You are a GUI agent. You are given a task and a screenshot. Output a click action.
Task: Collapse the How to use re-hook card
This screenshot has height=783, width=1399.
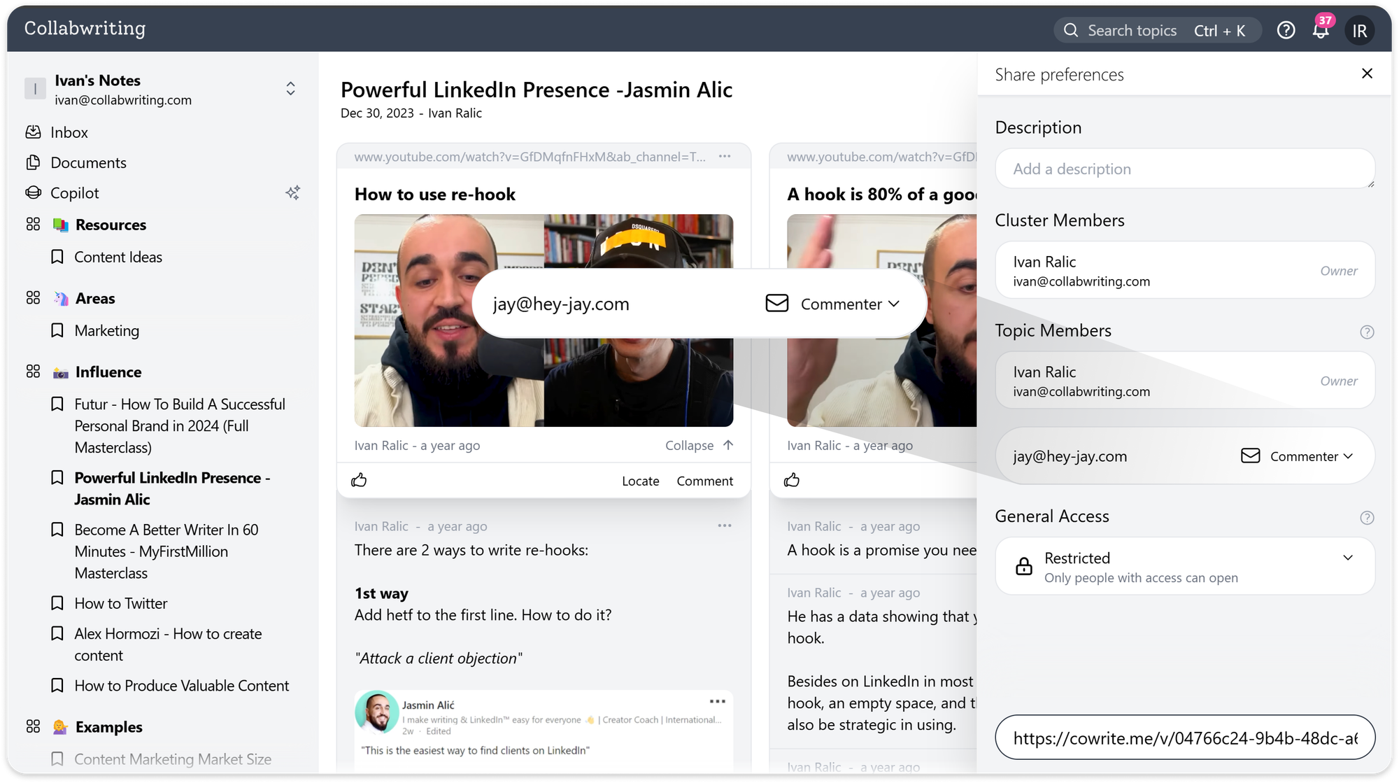[x=699, y=446]
